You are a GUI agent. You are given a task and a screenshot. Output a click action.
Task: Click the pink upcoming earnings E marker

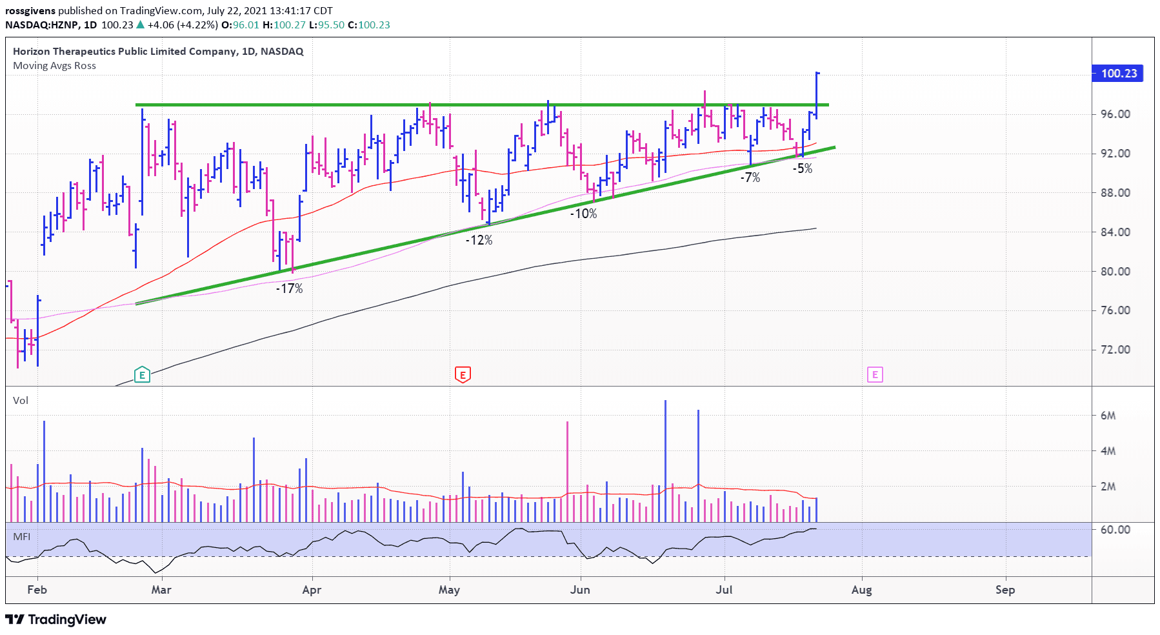tap(875, 374)
